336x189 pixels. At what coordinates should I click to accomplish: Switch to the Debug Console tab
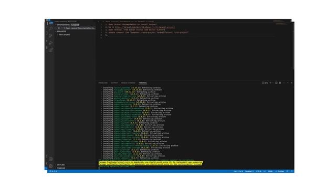(x=128, y=83)
